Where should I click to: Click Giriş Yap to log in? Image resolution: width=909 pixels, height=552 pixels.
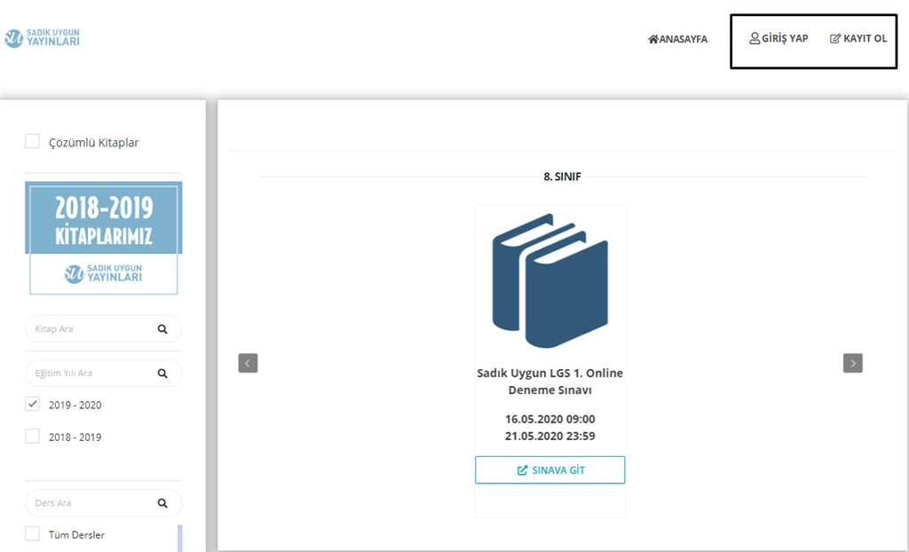pyautogui.click(x=779, y=38)
